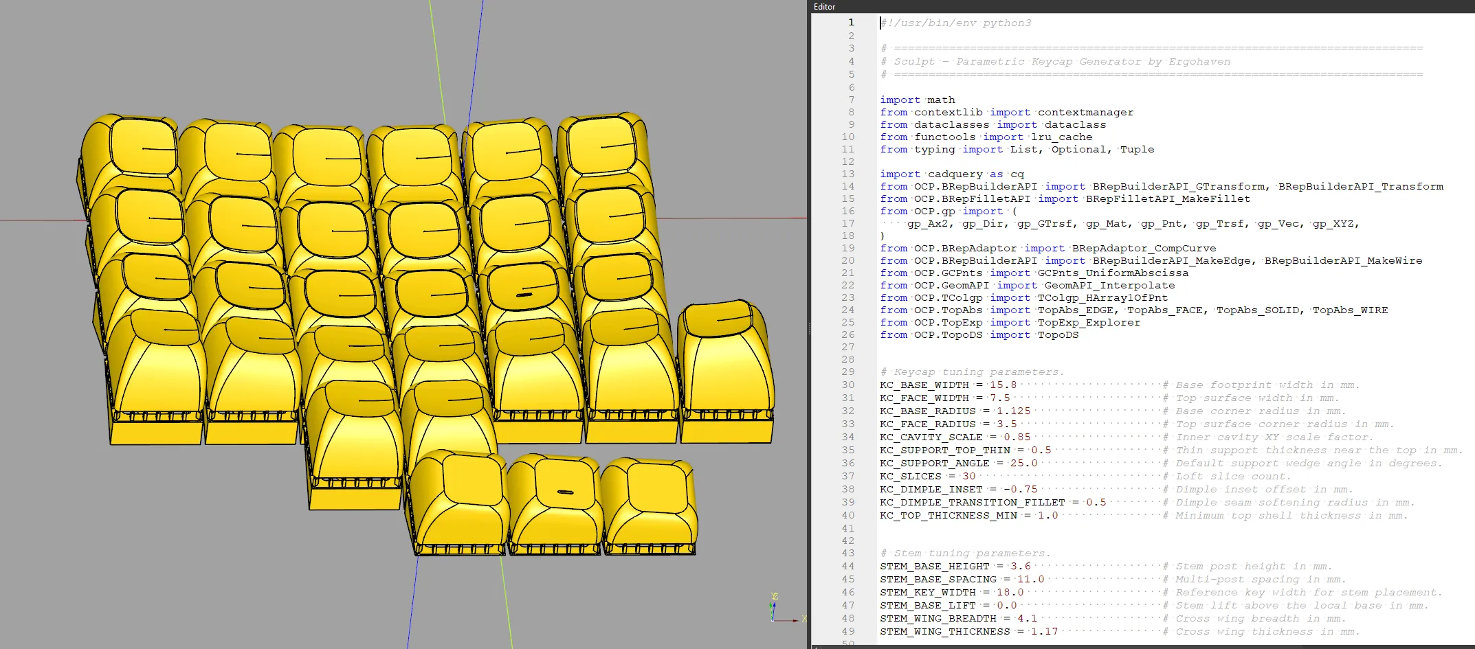Click the STEM_BASE_HEIGHT value 3.6
Image resolution: width=1475 pixels, height=649 pixels.
1020,567
